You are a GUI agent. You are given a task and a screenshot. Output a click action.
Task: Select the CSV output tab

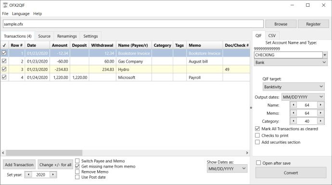tap(272, 36)
